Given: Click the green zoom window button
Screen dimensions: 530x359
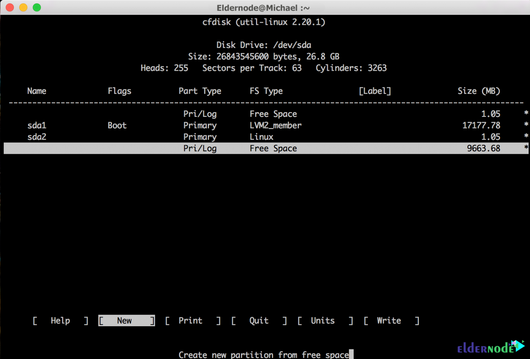Looking at the screenshot, I should [x=37, y=7].
